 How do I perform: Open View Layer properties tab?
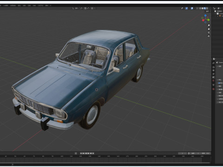pyautogui.click(x=213, y=74)
